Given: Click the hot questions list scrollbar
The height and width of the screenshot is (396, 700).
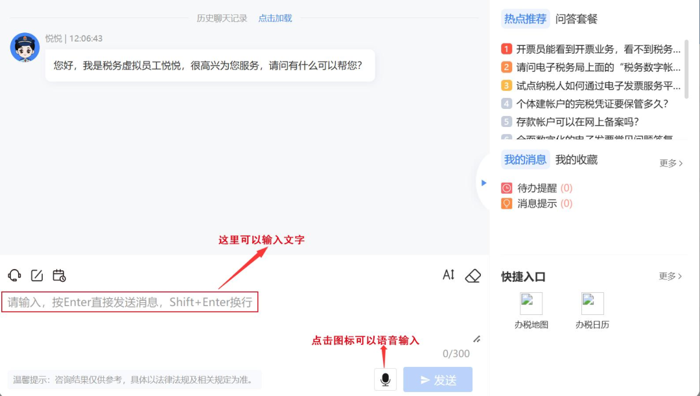Looking at the screenshot, I should click(x=686, y=69).
